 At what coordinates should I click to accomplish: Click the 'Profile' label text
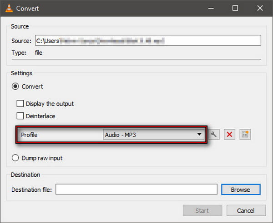[x=29, y=135]
